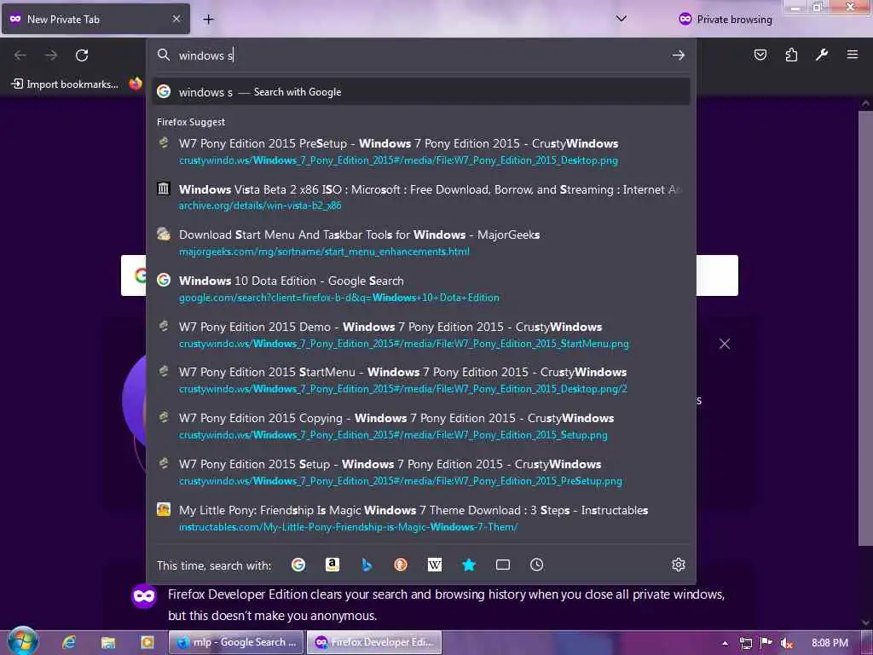Open Windows Vista Beta 2 x86 ISO suggestion
Viewport: 873px width, 655px height.
pyautogui.click(x=421, y=197)
